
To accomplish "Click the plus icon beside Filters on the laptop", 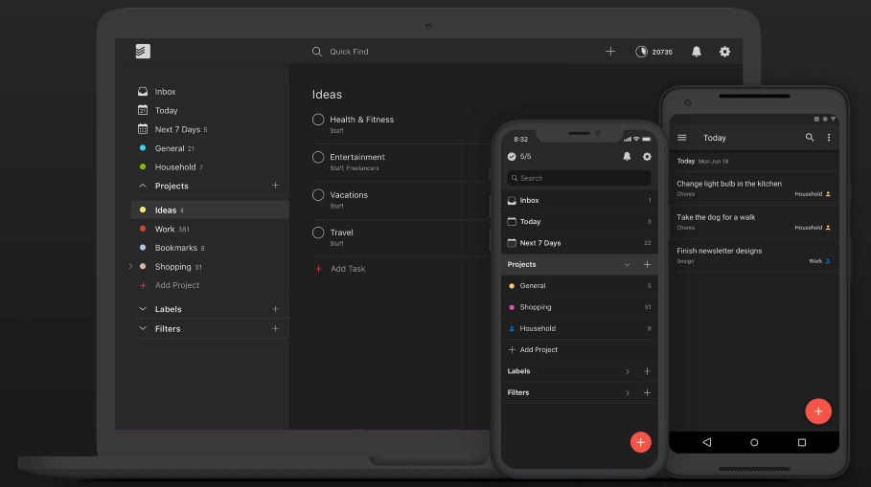I will coord(275,328).
